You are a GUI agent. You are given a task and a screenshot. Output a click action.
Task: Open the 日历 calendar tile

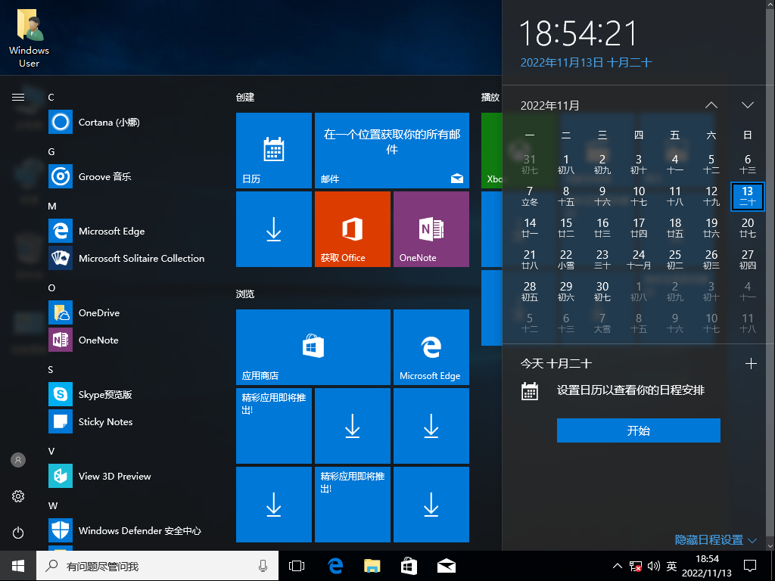(274, 151)
